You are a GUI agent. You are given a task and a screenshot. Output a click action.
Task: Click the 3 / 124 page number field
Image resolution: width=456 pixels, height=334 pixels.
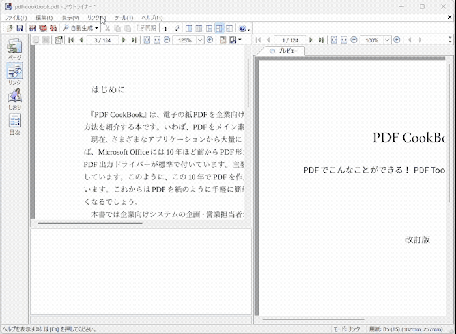[103, 40]
